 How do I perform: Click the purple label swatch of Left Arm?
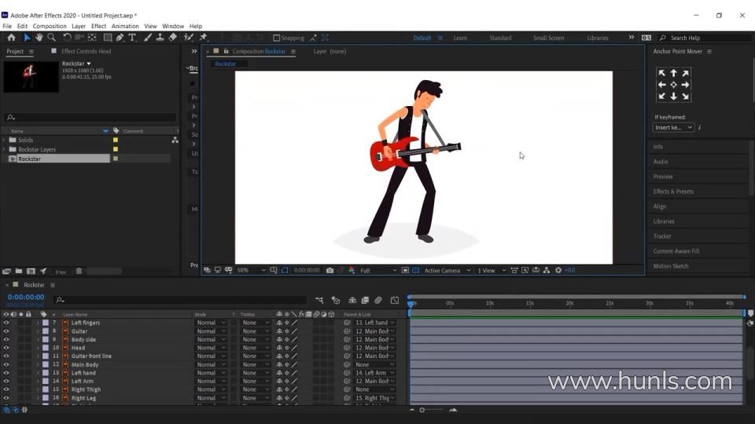click(45, 381)
